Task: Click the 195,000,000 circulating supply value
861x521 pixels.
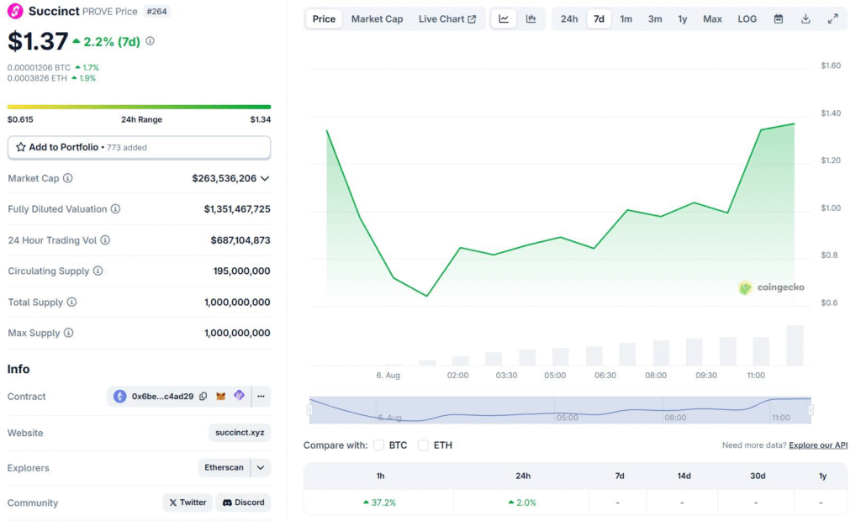Action: click(241, 271)
